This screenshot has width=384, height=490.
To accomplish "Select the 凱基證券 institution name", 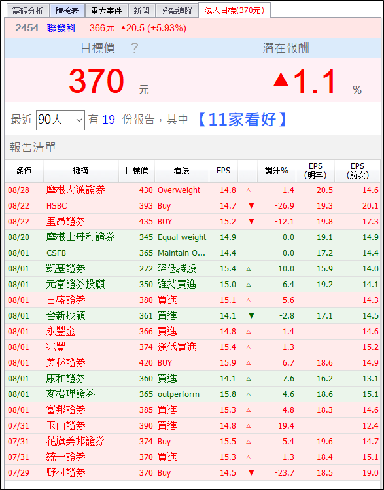I will pos(66,269).
